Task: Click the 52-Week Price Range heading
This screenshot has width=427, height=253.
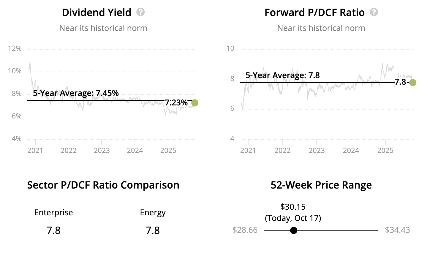Action: [321, 185]
